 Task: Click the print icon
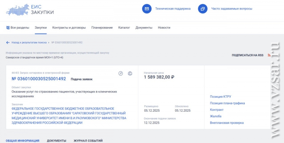pyautogui.click(x=130, y=73)
